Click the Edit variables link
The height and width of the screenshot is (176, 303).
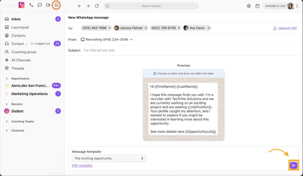click(x=82, y=166)
